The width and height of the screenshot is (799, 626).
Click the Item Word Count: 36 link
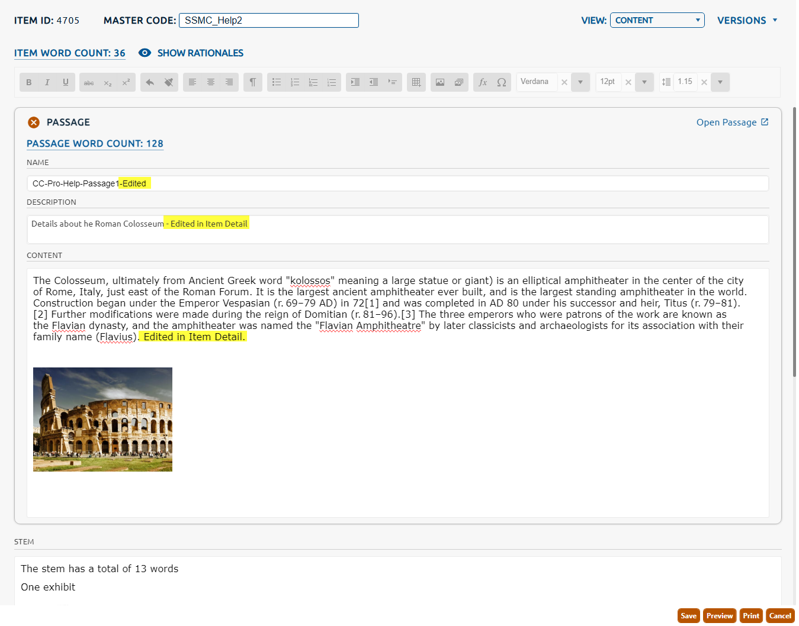[70, 53]
